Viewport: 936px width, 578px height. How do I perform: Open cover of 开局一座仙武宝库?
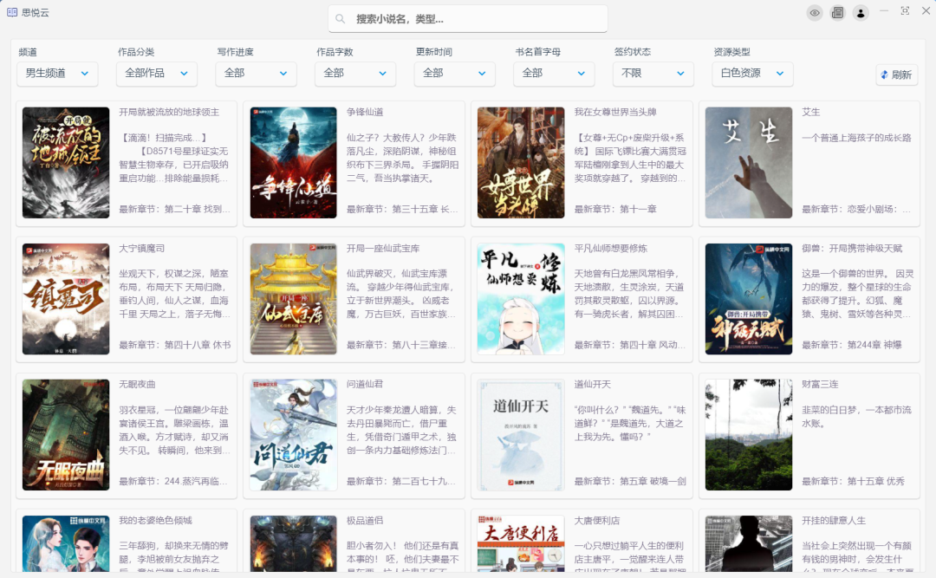pyautogui.click(x=293, y=299)
